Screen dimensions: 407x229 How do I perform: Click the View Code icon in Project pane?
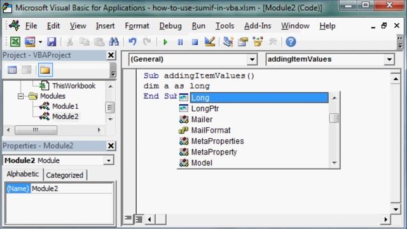12,69
